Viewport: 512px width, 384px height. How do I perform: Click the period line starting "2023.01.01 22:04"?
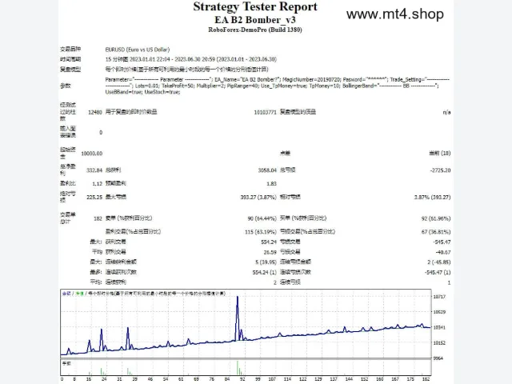pos(191,59)
